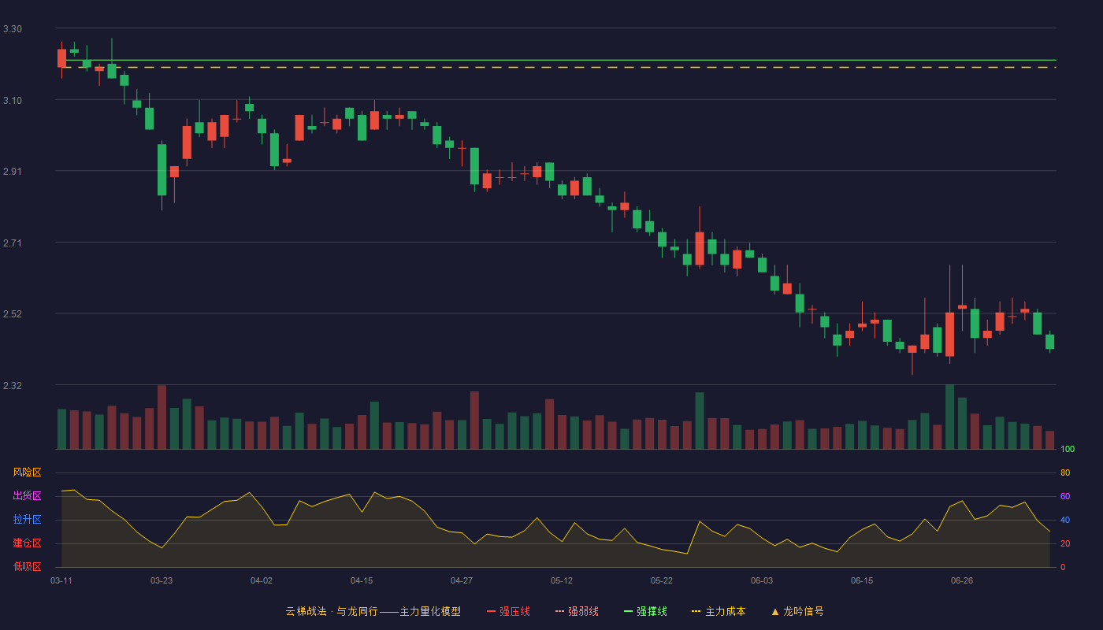
Task: Click the blue 40 indicator axis value
Action: pyautogui.click(x=1065, y=520)
